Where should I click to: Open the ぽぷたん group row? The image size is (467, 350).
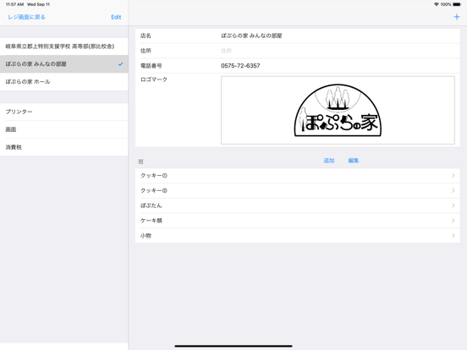click(x=297, y=205)
